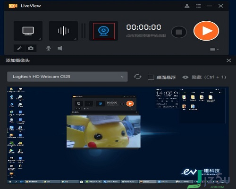This screenshot has width=236, height=189.
Task: Open the list menu icon in title bar
Action: click(198, 6)
